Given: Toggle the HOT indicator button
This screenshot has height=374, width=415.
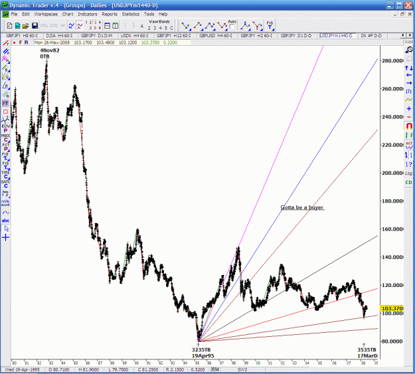Looking at the screenshot, I should tap(409, 145).
